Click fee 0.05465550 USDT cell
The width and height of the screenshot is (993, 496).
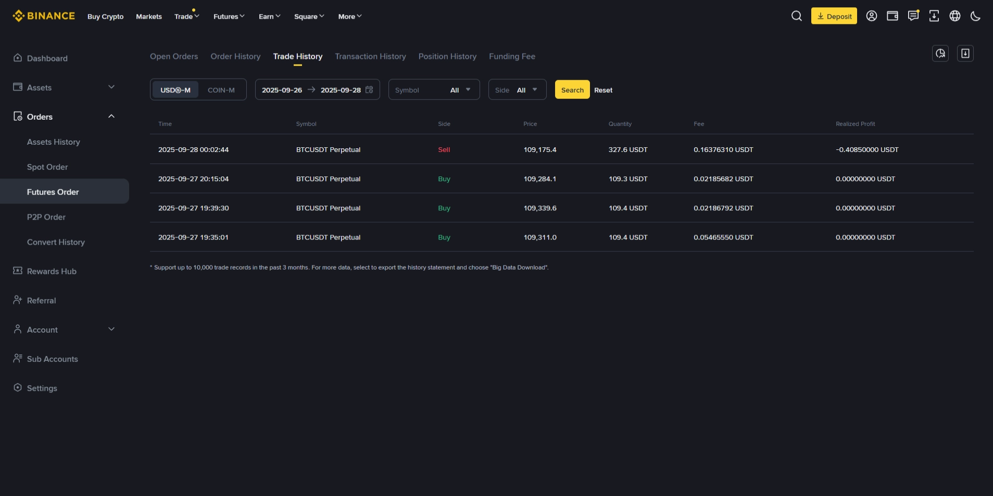(723, 237)
